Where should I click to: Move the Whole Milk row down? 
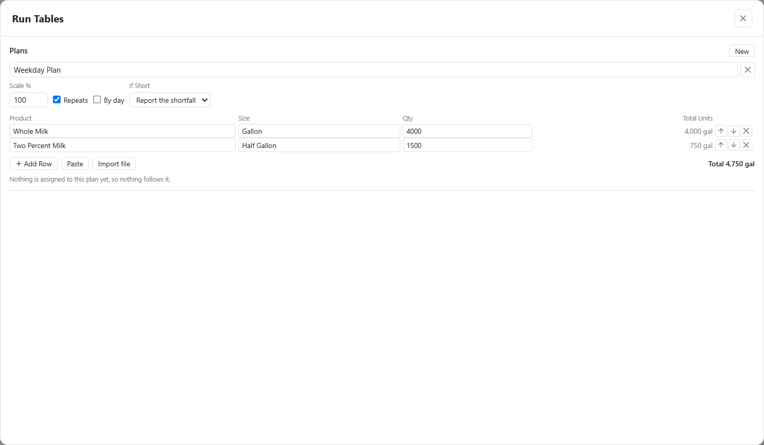click(x=733, y=131)
